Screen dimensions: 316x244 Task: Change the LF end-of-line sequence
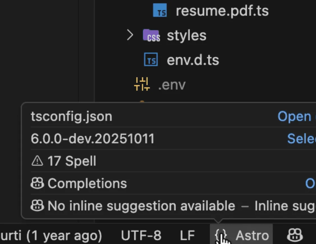pyautogui.click(x=187, y=236)
